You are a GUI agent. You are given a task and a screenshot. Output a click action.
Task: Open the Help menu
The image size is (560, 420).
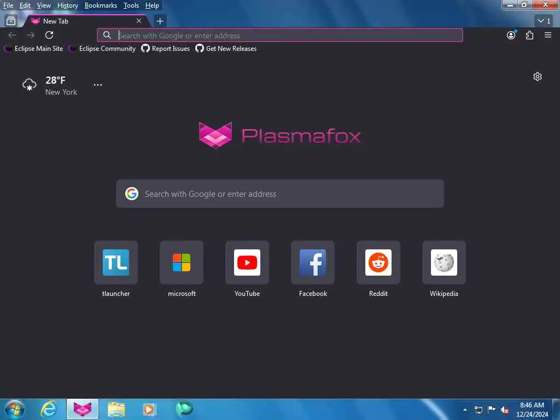coord(152,5)
